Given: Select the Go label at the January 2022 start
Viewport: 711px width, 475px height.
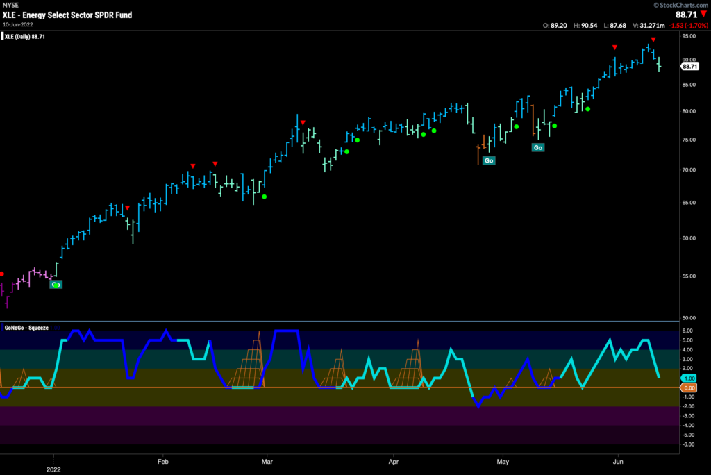Looking at the screenshot, I should [x=56, y=285].
